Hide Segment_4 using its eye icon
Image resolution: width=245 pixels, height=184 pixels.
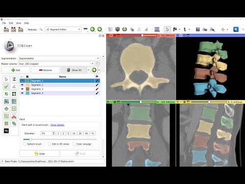22,93
